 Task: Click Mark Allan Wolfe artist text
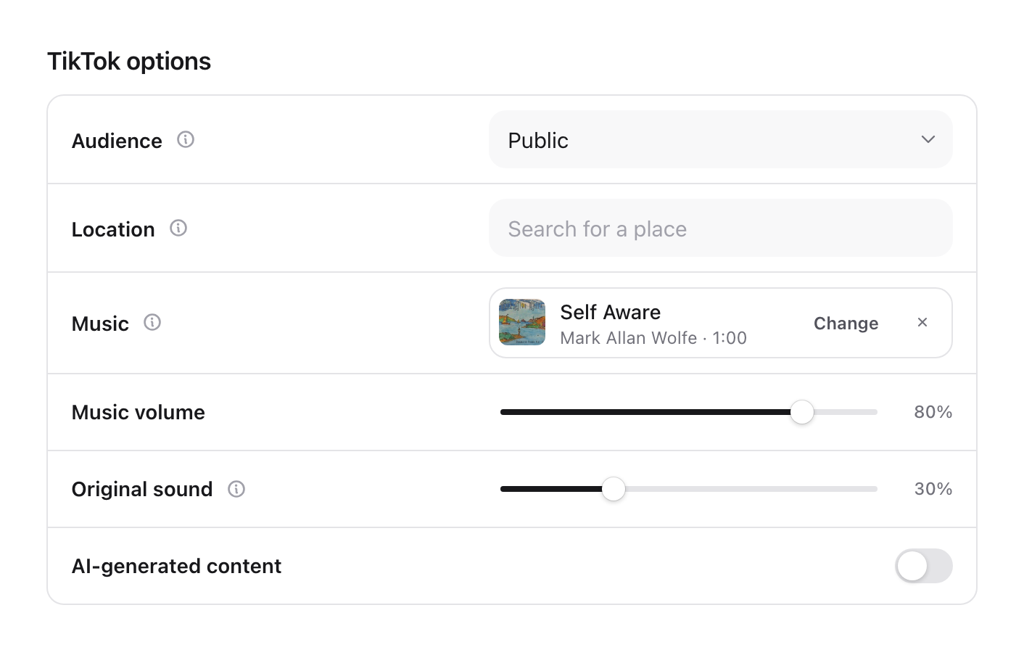(628, 338)
